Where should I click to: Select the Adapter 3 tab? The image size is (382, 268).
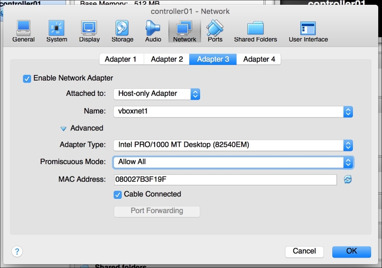click(x=213, y=59)
